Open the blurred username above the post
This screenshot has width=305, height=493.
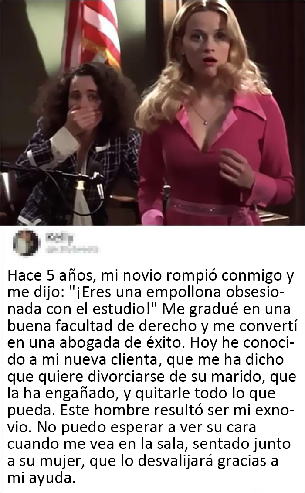(x=59, y=238)
